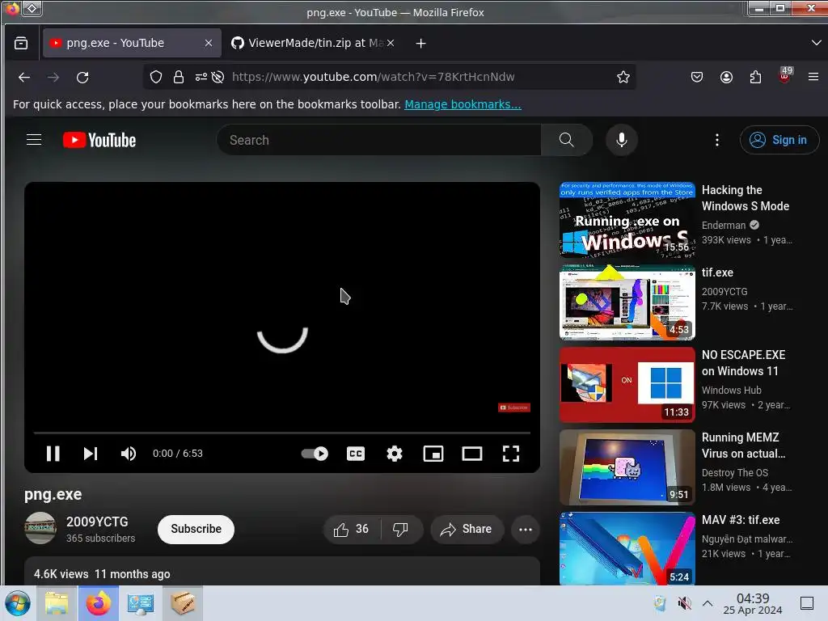Click the search magnifier button
This screenshot has height=621, width=828.
pos(567,140)
